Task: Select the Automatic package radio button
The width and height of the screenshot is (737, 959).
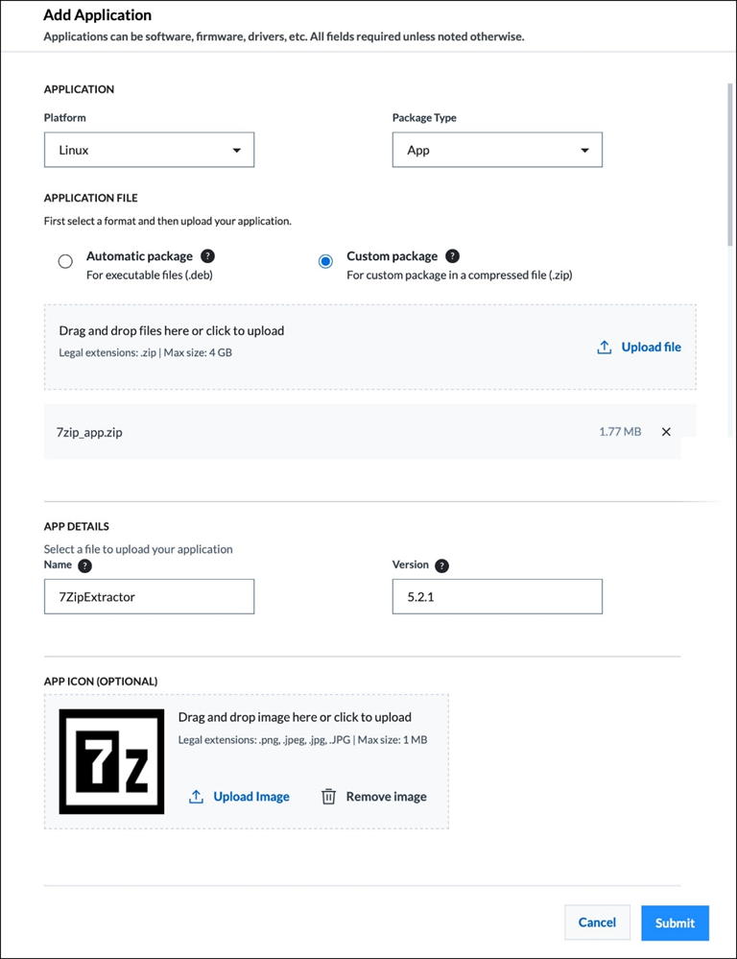Action: (65, 262)
